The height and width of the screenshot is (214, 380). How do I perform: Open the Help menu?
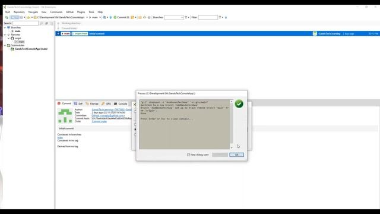coord(100,12)
